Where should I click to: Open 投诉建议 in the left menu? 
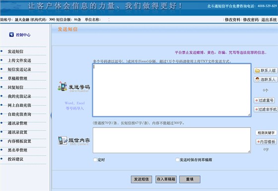(x=15, y=159)
